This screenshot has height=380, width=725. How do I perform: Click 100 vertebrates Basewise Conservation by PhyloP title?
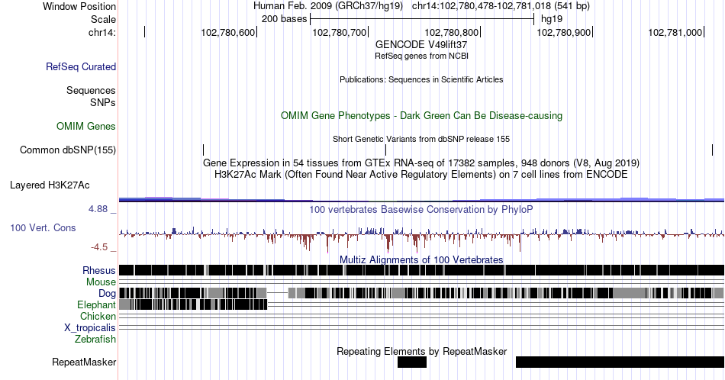(421, 209)
